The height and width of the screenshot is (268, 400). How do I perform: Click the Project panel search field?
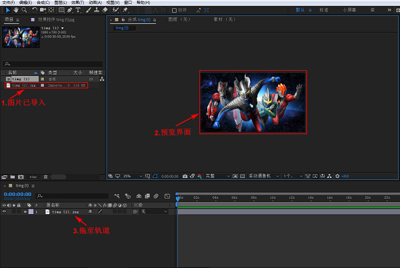[53, 64]
